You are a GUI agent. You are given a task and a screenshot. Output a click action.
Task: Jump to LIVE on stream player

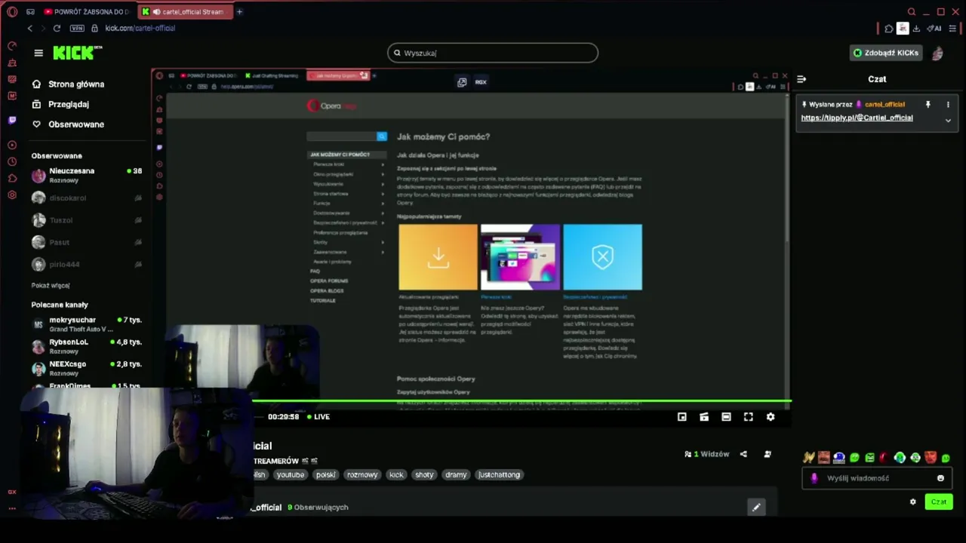318,417
